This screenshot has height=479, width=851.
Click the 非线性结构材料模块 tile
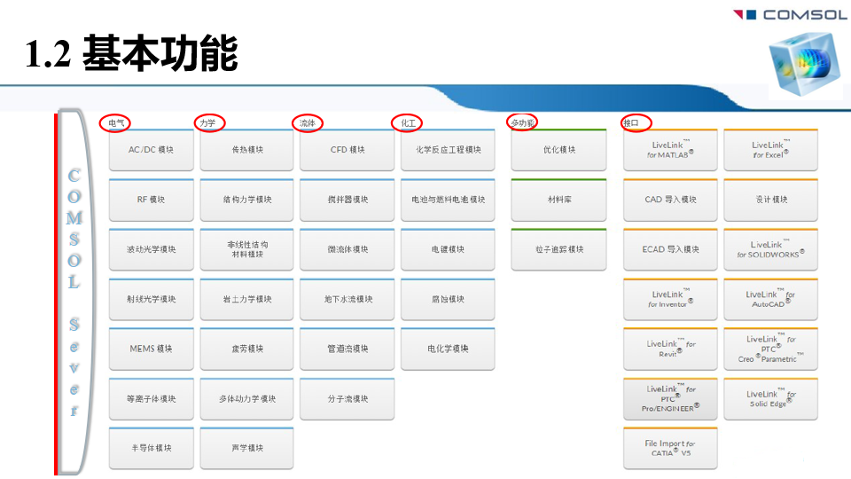pyautogui.click(x=247, y=250)
